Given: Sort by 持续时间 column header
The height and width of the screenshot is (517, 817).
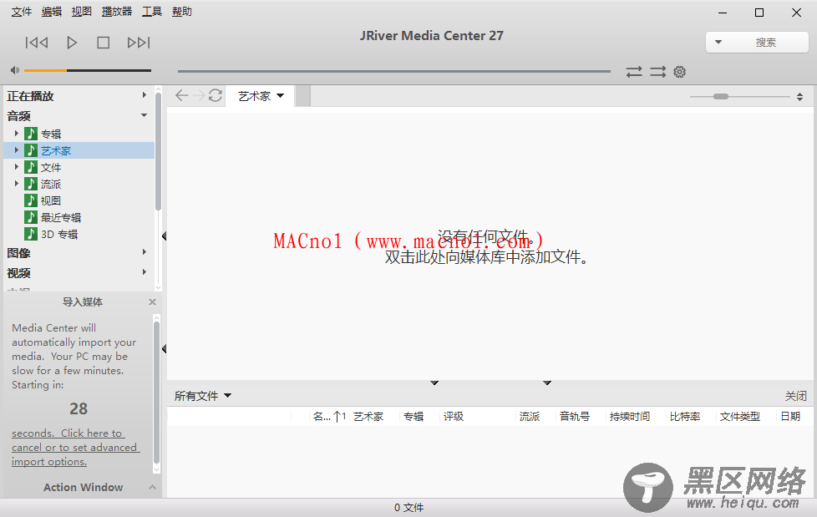Looking at the screenshot, I should coord(629,417).
